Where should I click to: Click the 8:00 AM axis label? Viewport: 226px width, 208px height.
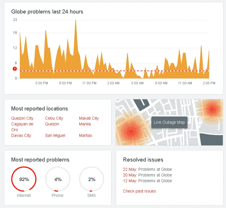(x=161, y=83)
